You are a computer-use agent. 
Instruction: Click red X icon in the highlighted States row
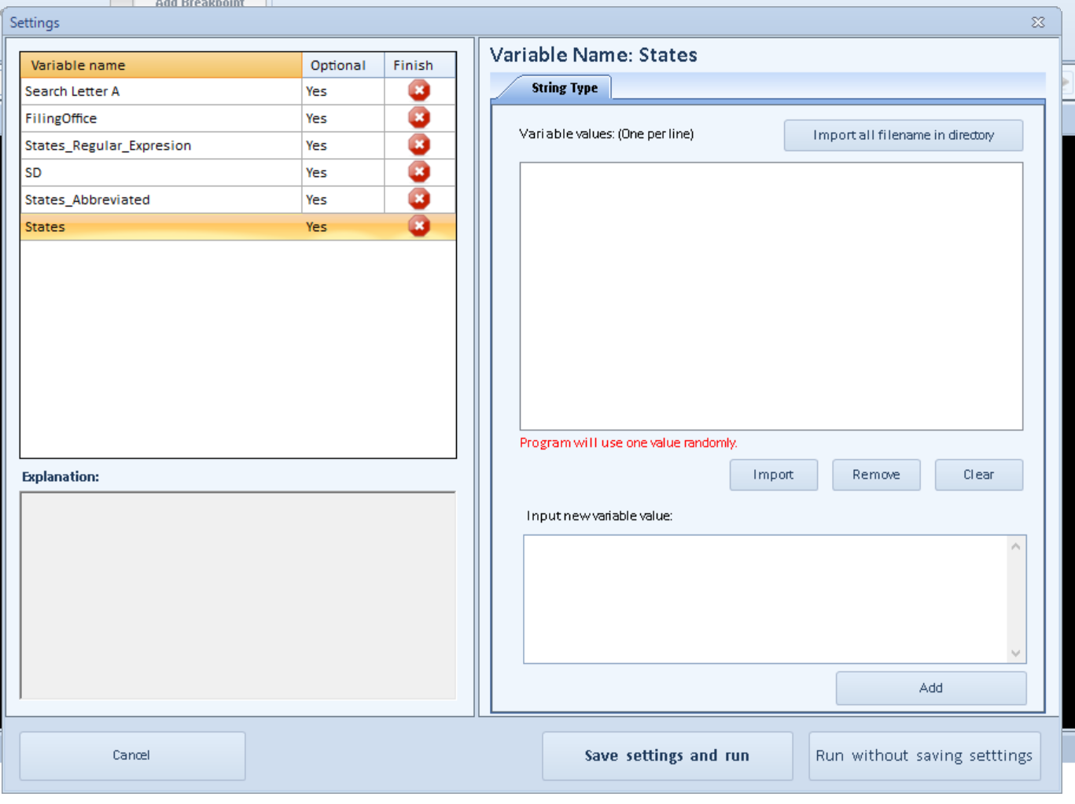click(x=419, y=226)
